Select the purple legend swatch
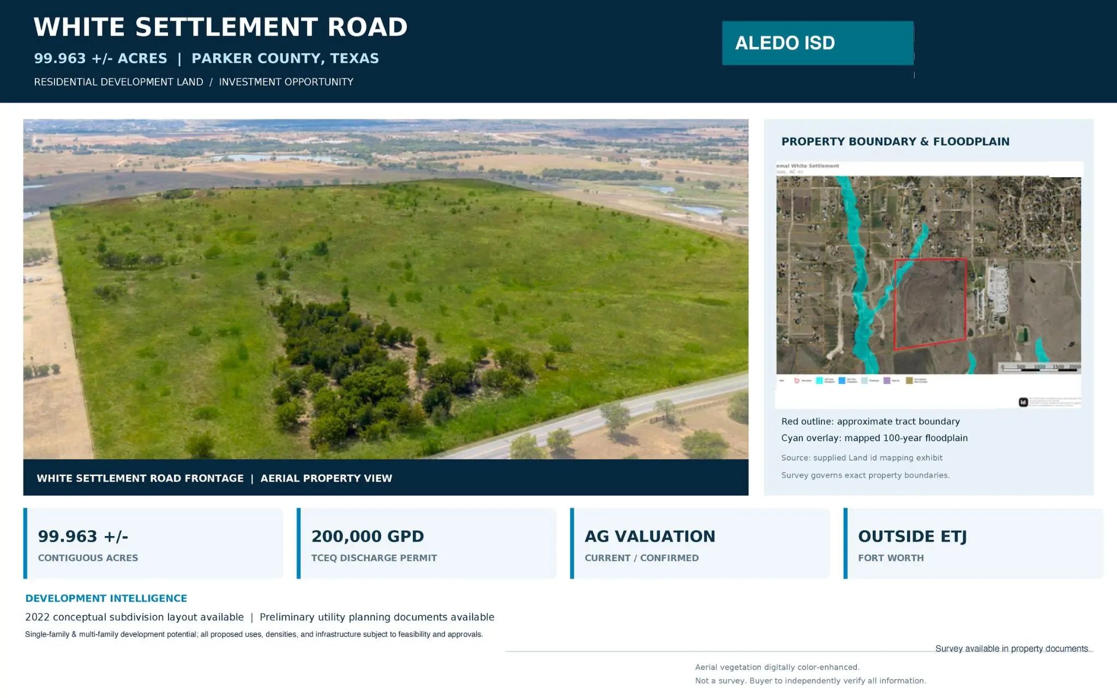The width and height of the screenshot is (1117, 698). [887, 381]
